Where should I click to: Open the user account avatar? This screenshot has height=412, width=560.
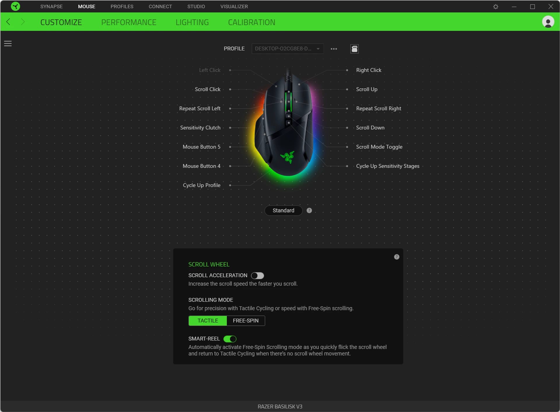548,22
